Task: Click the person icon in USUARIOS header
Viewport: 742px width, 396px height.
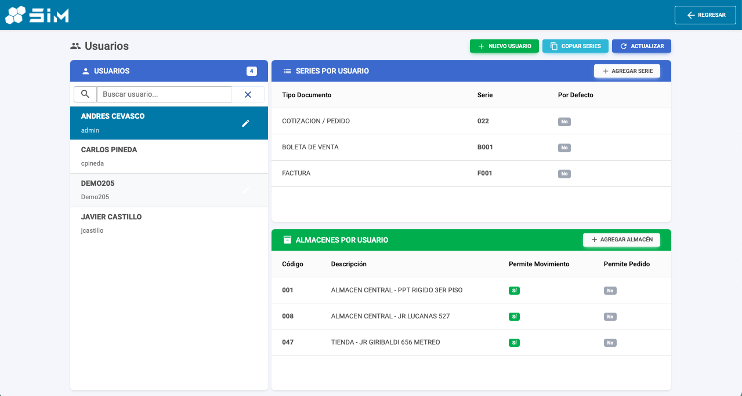Action: pos(86,71)
